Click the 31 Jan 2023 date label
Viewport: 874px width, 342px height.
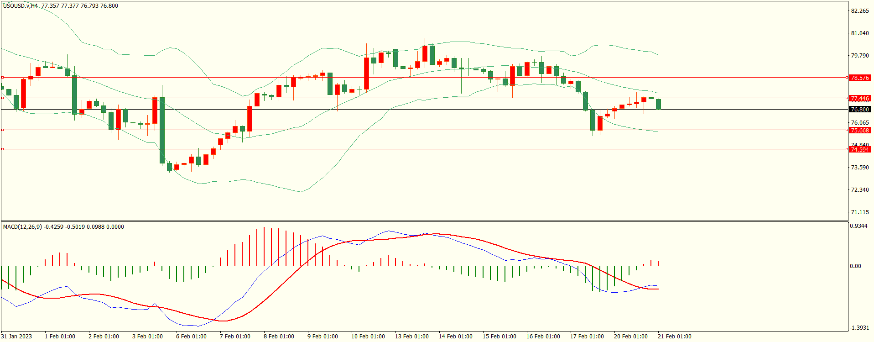click(17, 337)
